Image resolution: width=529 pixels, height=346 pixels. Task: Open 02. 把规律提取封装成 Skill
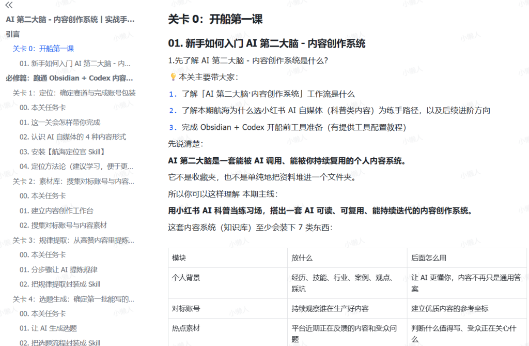coord(60,284)
